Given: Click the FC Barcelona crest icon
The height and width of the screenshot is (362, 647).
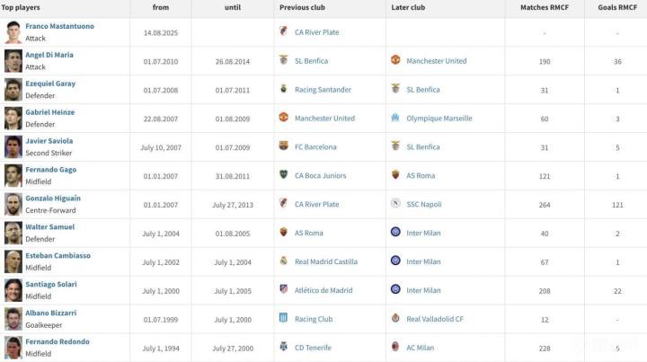Looking at the screenshot, I should click(284, 147).
